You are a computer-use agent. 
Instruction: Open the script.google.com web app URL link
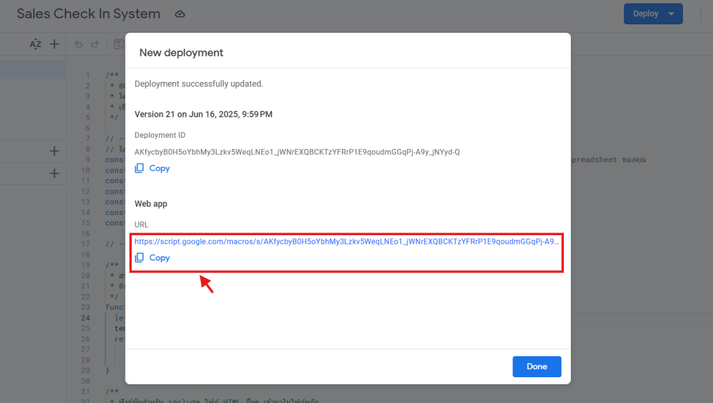click(x=346, y=242)
